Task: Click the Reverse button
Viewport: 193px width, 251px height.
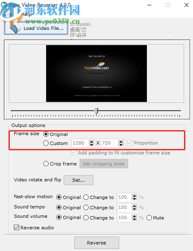Action: (96, 243)
